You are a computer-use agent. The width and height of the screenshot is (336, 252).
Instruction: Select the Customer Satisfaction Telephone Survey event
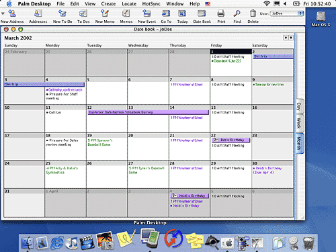tap(148, 112)
